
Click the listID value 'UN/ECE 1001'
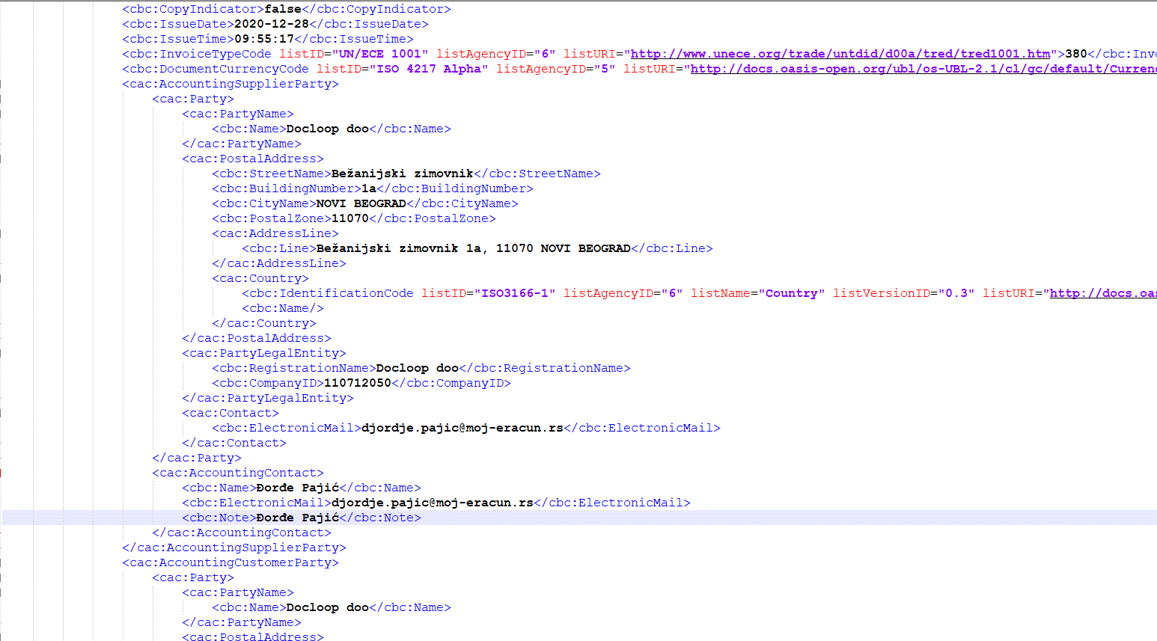(380, 54)
